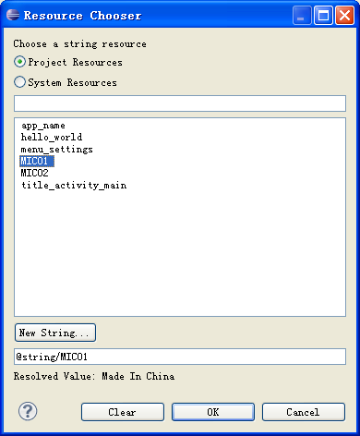Click the filter text field above list
Screen dimensions: 360x436
tap(180, 103)
